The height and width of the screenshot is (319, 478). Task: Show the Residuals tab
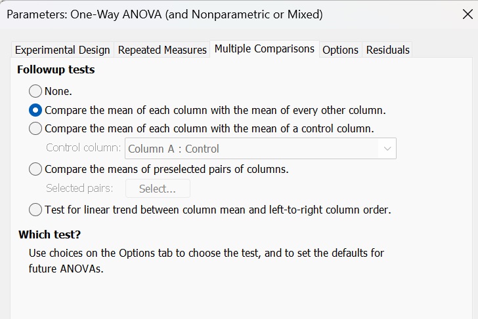pos(387,50)
